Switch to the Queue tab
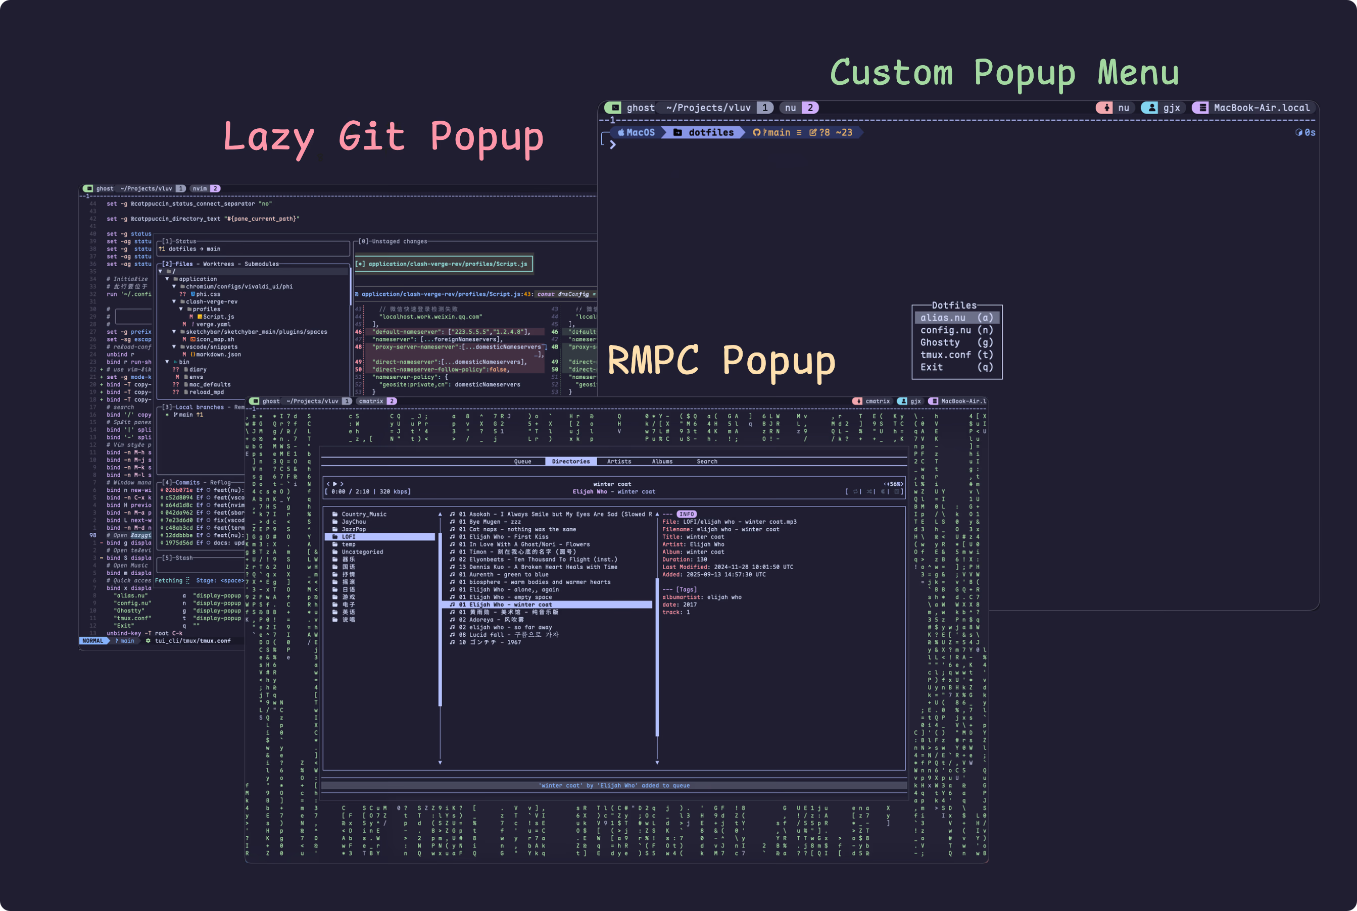The height and width of the screenshot is (911, 1357). tap(522, 462)
